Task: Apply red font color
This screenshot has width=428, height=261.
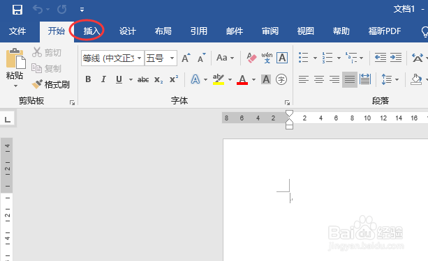Action: (242, 79)
